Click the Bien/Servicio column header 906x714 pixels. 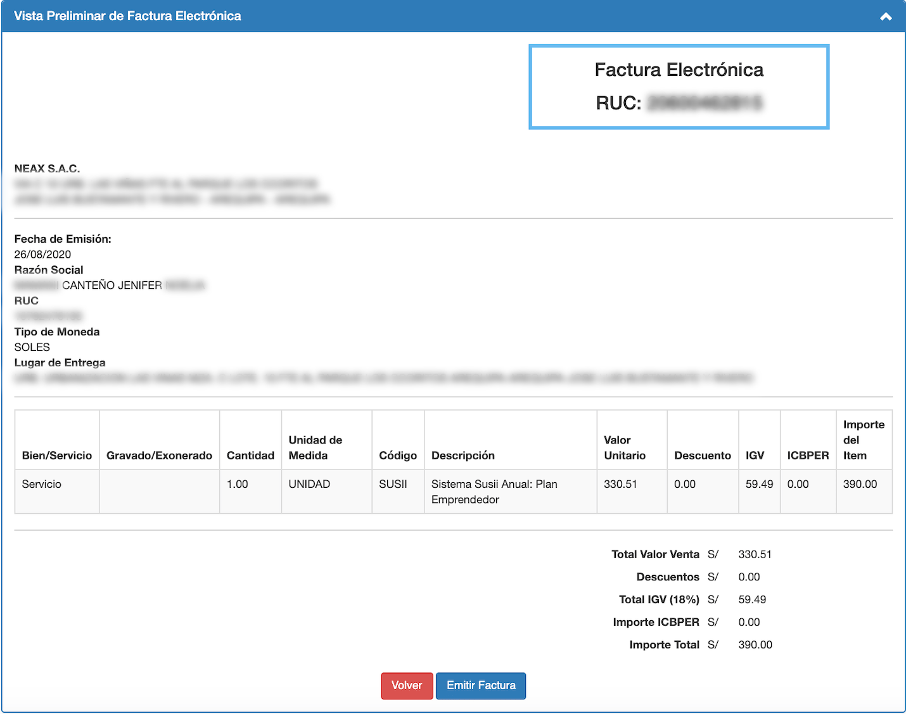(57, 456)
